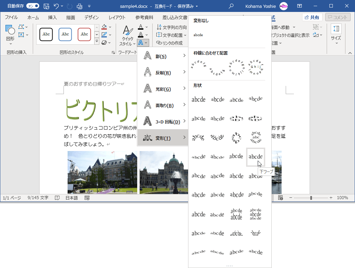Click the zoom slider handle
This screenshot has width=355, height=268.
click(311, 198)
